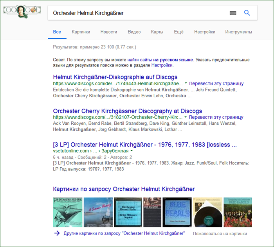Switch to the 'Картинки' tab
This screenshot has height=247, width=274.
(x=81, y=32)
